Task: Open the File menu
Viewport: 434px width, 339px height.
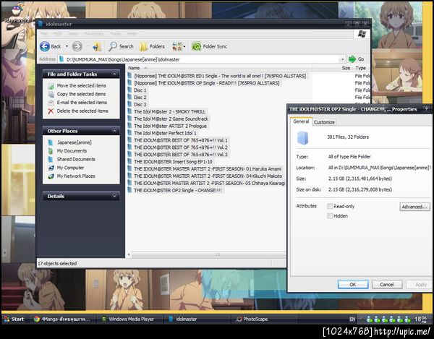Action: 44,34
